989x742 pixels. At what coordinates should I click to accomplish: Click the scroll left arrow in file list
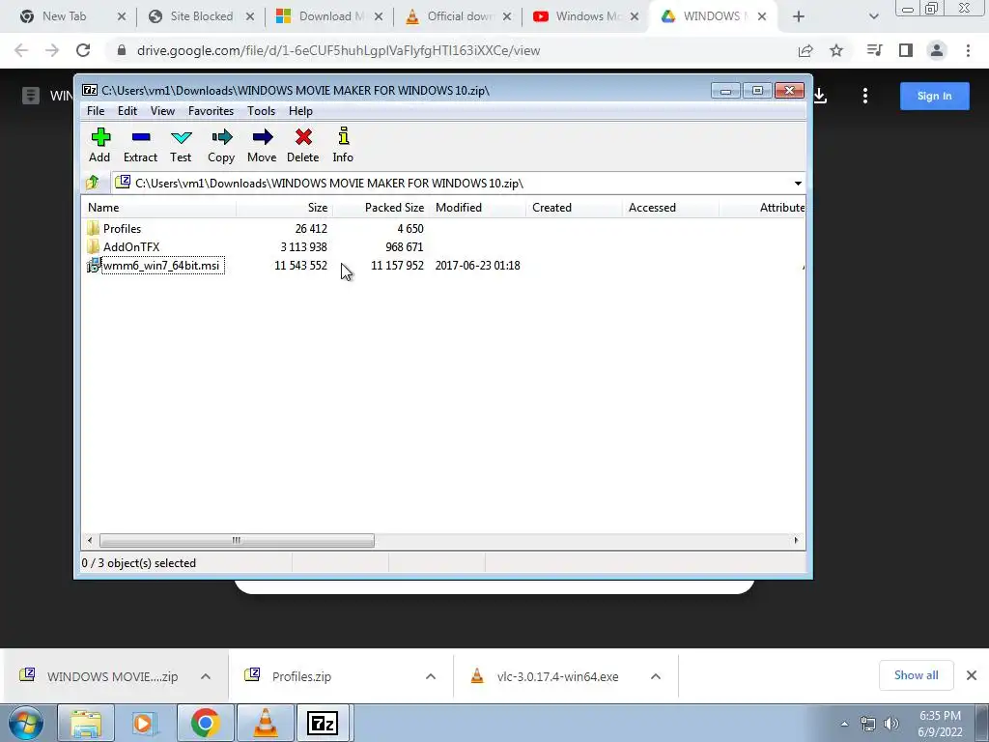click(x=90, y=540)
